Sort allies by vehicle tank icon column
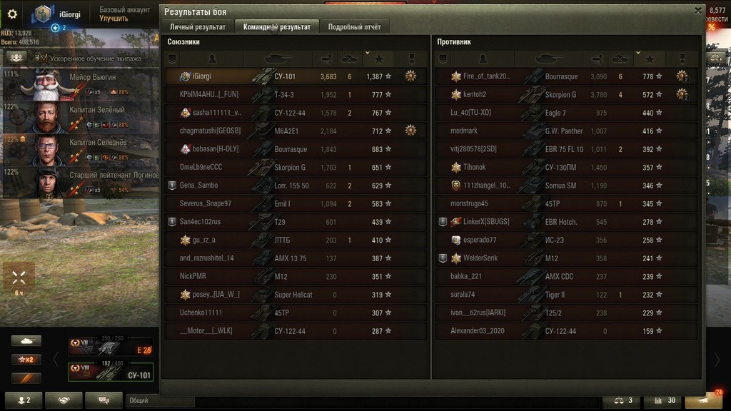 [x=278, y=59]
